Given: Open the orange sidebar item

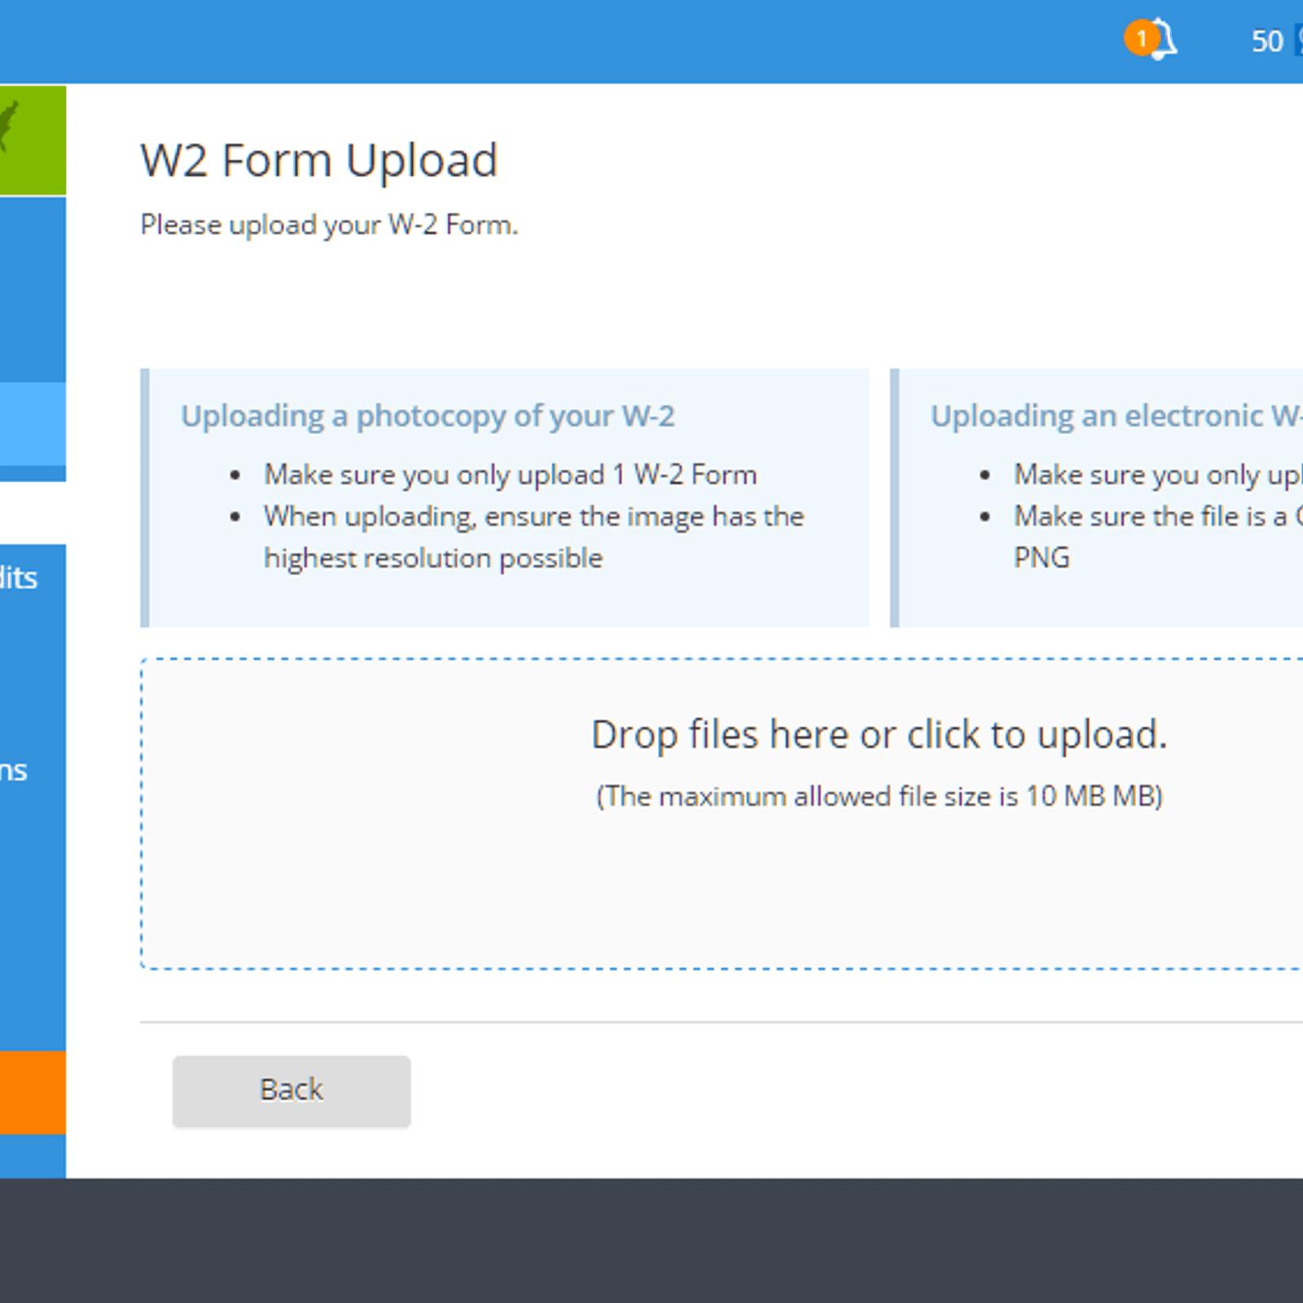Looking at the screenshot, I should 33,1092.
